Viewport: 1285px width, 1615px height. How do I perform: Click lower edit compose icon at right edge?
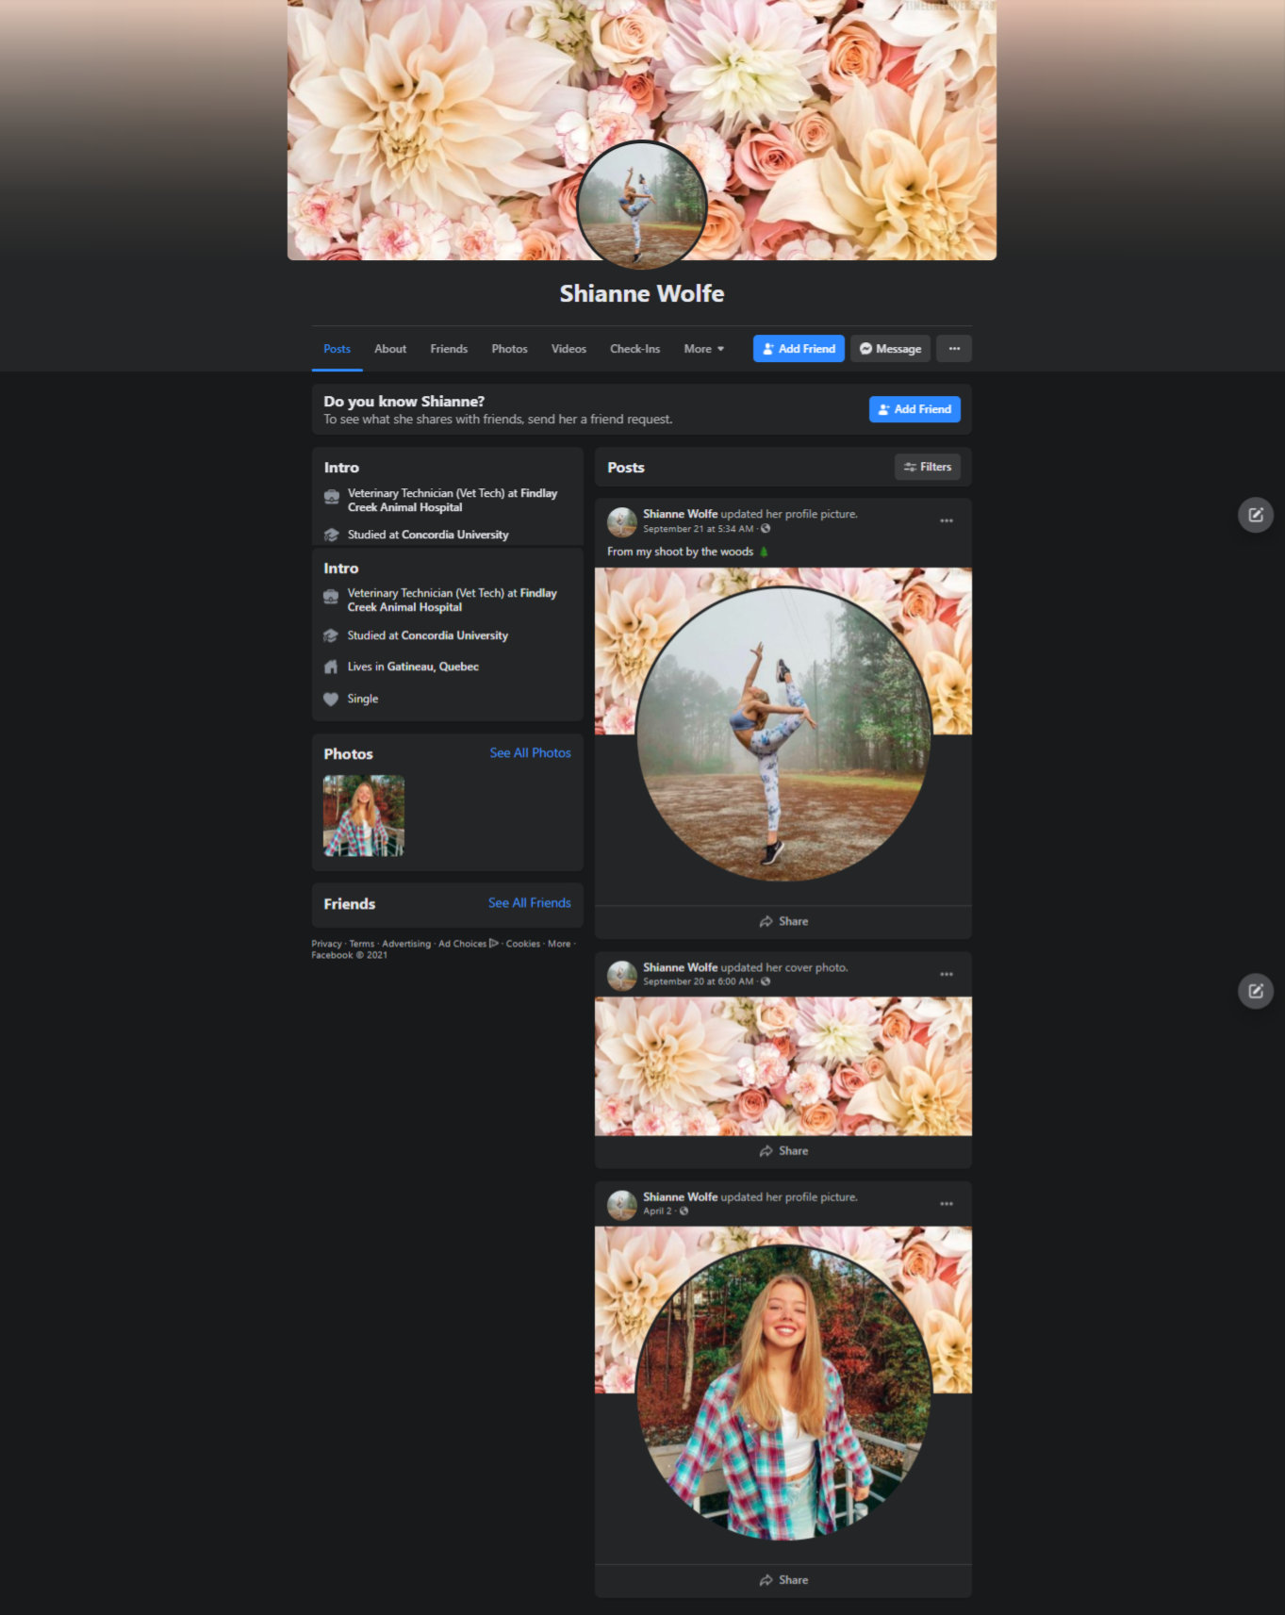pyautogui.click(x=1256, y=991)
